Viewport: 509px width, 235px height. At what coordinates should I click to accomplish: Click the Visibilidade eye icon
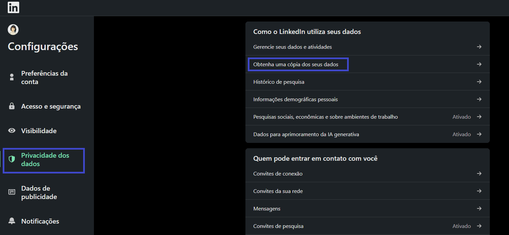click(x=11, y=130)
